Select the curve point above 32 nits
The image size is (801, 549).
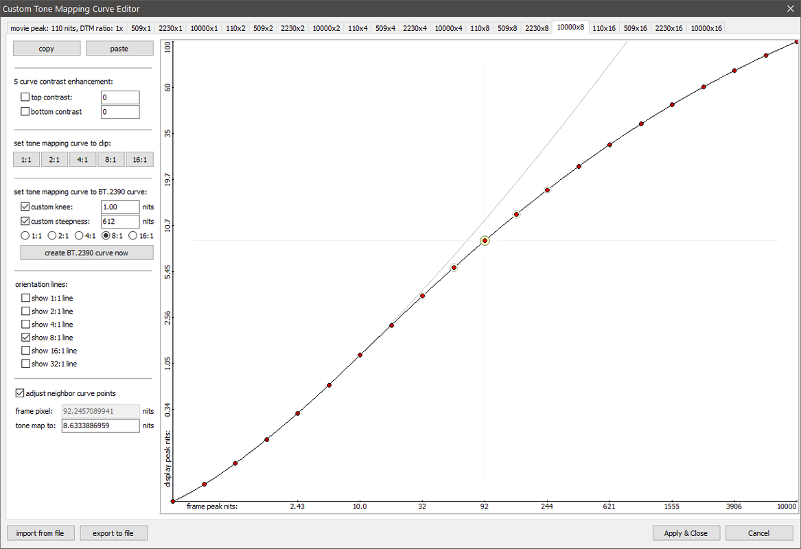[423, 296]
